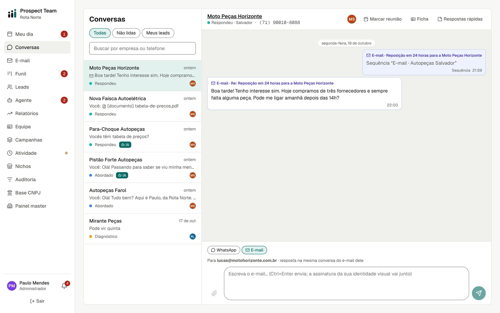Image resolution: width=500 pixels, height=313 pixels.
Task: Click the paperclip attachment icon
Action: pos(214,293)
